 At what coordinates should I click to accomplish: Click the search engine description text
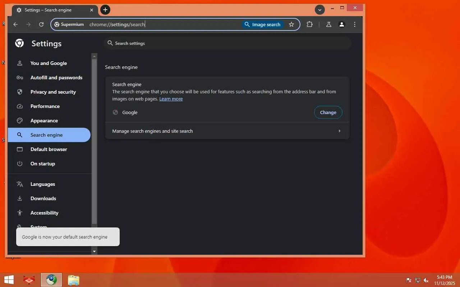click(x=224, y=95)
